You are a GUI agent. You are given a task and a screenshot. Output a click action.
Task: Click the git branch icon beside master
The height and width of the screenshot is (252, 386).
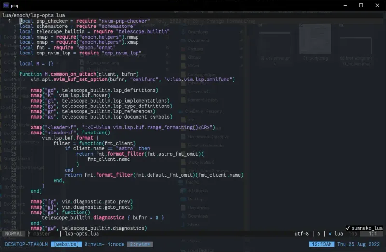point(29,234)
